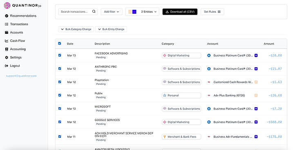Change Publix Personal category selector
Image resolution: width=293 pixels, height=150 pixels.
click(181, 95)
